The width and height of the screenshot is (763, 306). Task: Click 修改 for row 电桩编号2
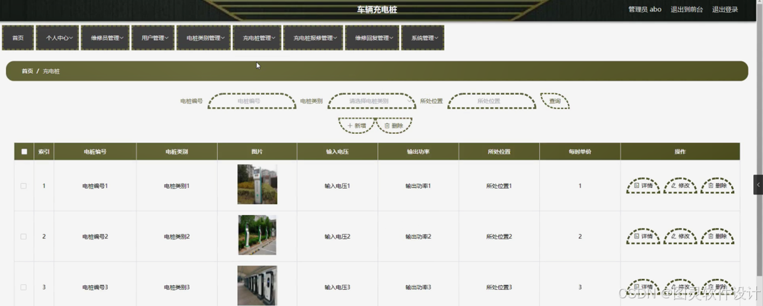click(x=680, y=236)
